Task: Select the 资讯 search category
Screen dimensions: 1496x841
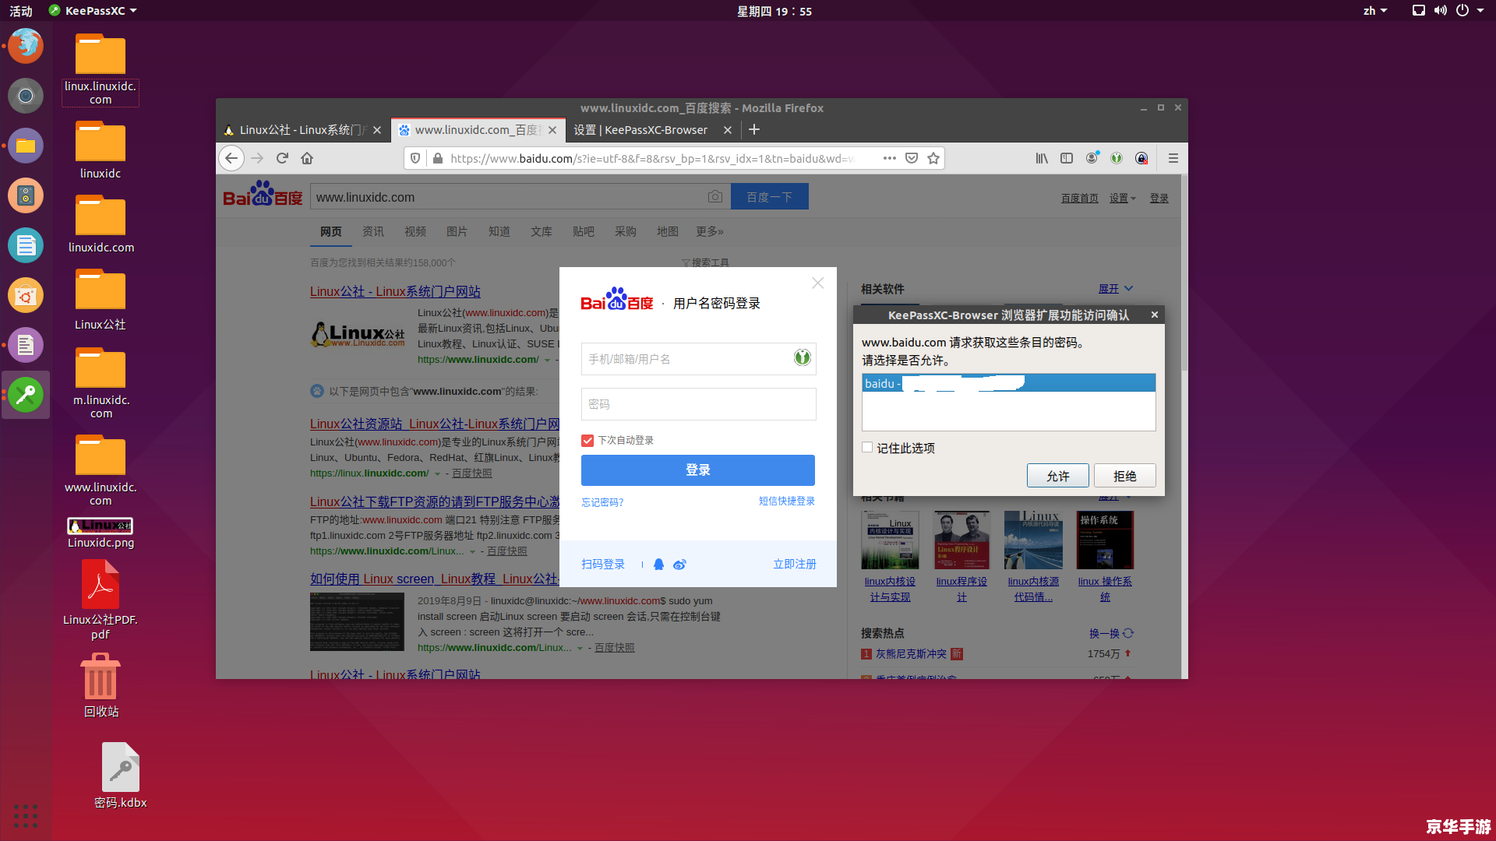Action: click(373, 231)
